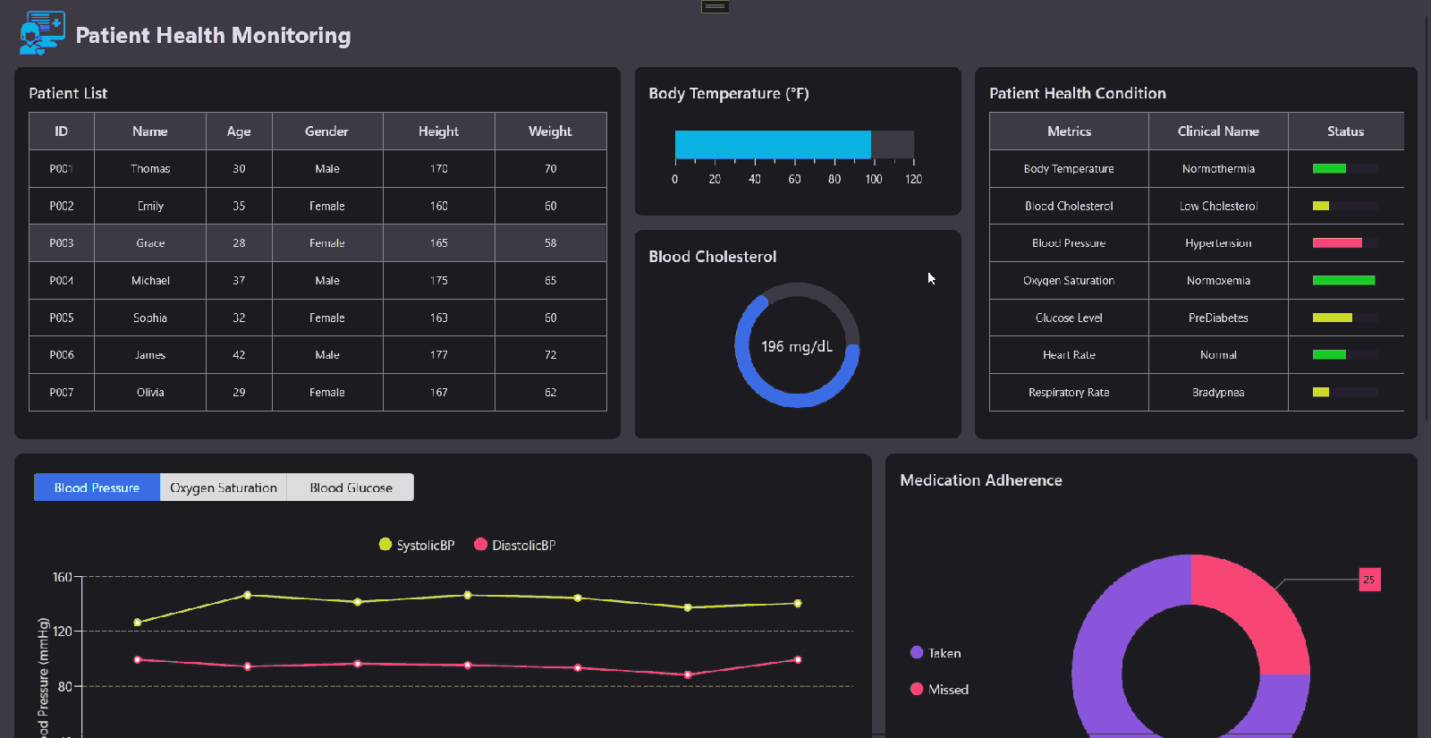Toggle the Missed legend in Medication Adherence
This screenshot has height=738, width=1431.
coord(917,690)
